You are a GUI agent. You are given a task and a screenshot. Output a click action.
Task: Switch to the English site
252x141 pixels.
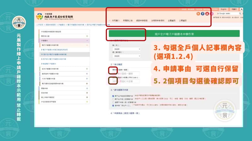pos(224,9)
